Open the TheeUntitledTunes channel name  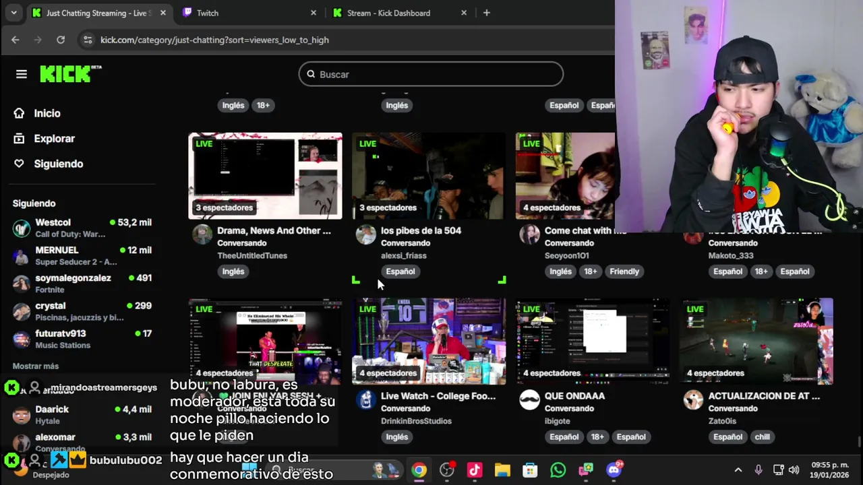tap(252, 255)
